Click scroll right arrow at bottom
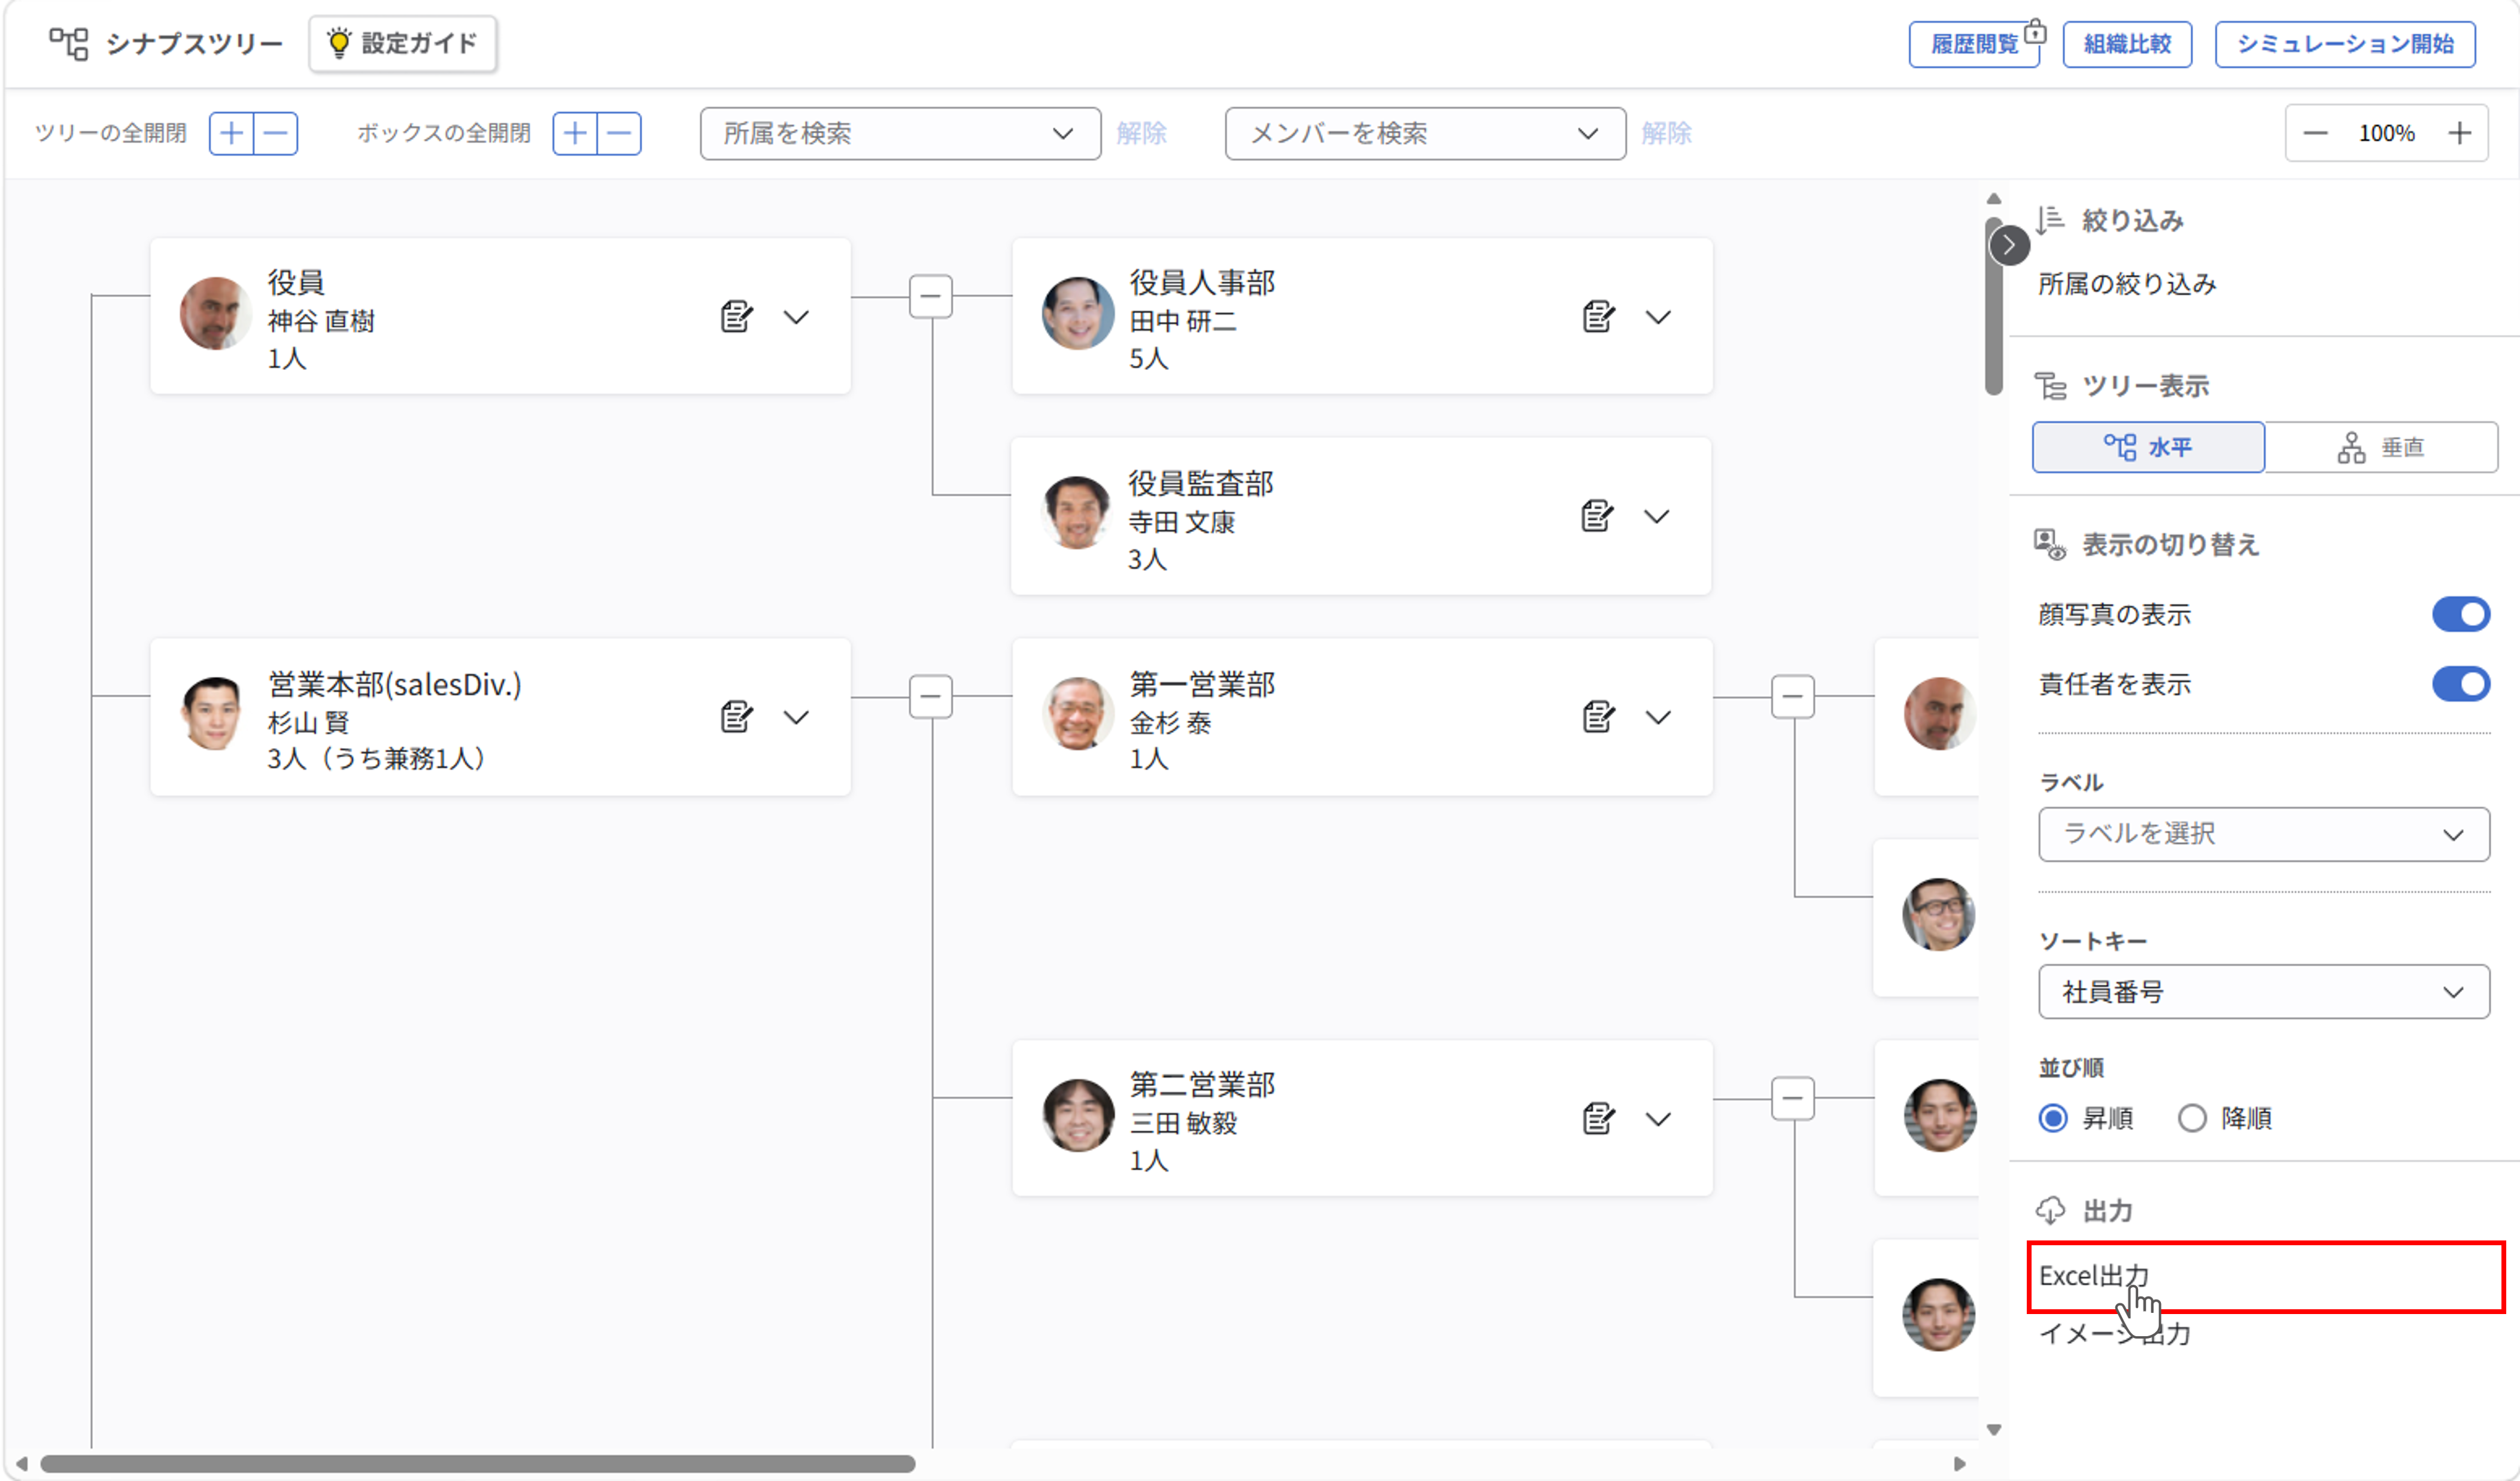 [x=1960, y=1464]
